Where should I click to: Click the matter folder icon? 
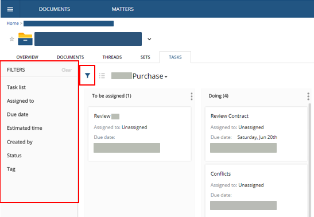click(25, 39)
